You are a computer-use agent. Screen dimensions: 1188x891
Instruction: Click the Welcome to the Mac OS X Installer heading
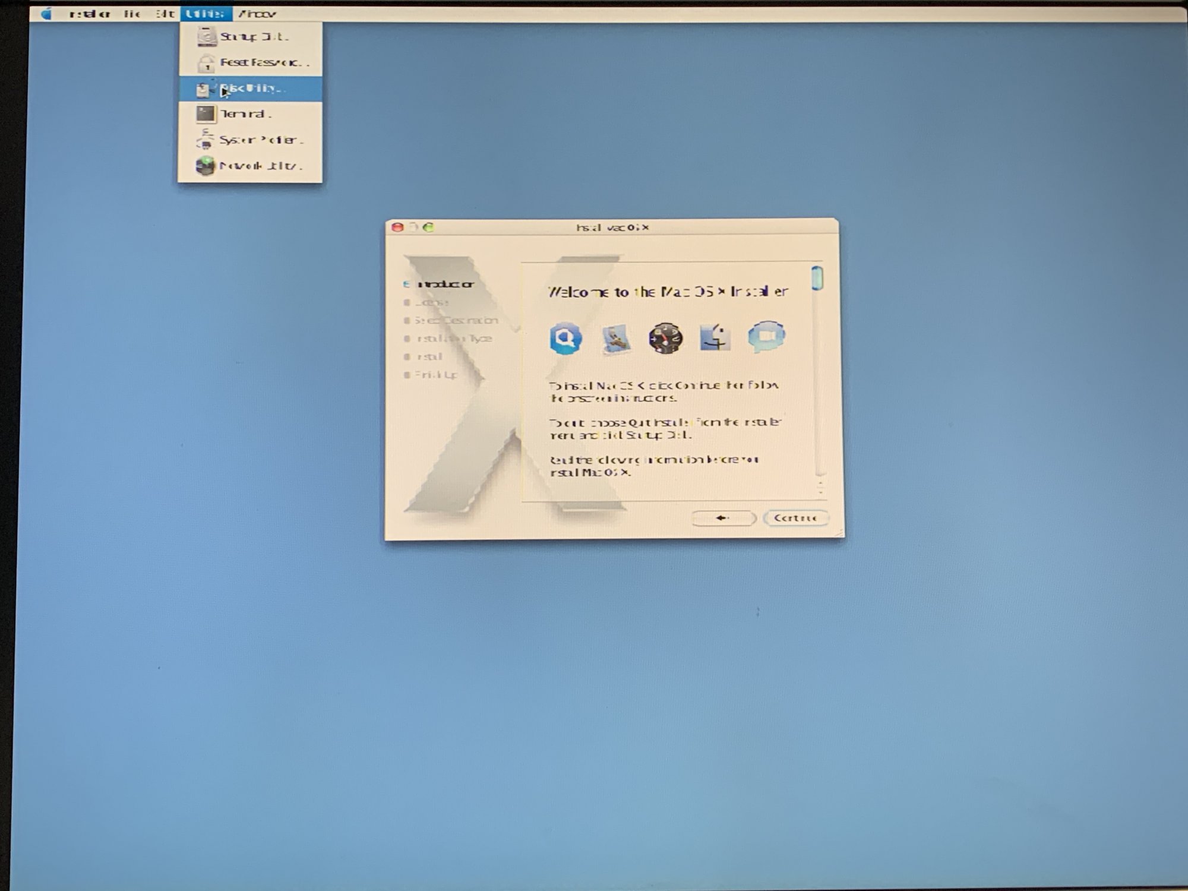point(668,292)
